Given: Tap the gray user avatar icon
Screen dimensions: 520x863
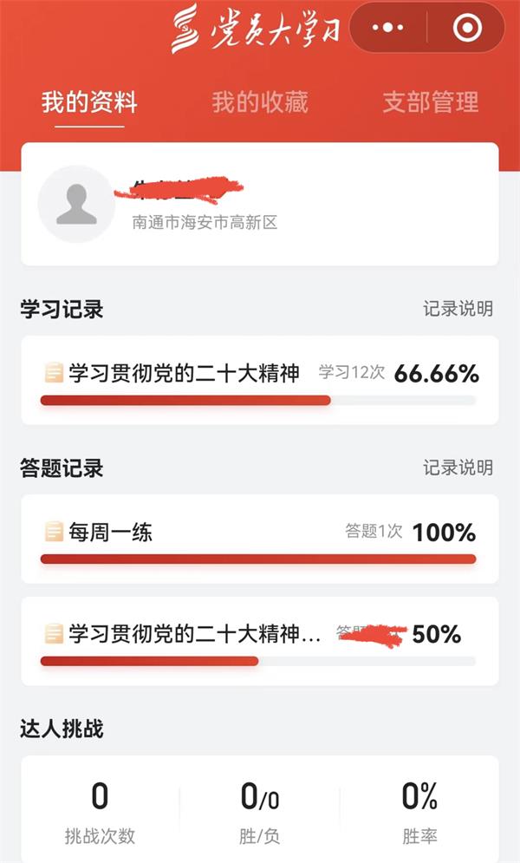Looking at the screenshot, I should pos(76,204).
